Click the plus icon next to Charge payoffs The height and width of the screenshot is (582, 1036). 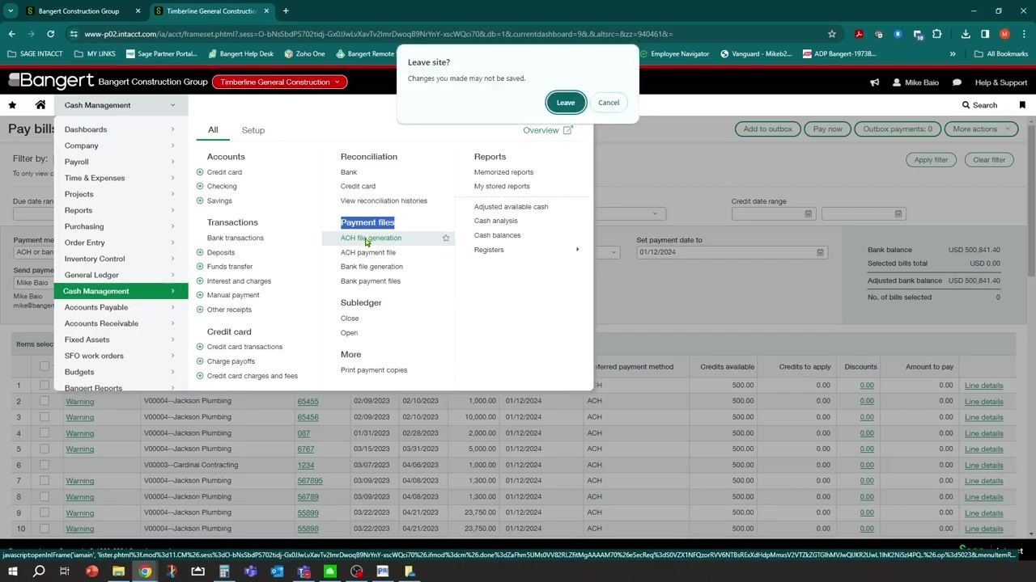tap(200, 361)
